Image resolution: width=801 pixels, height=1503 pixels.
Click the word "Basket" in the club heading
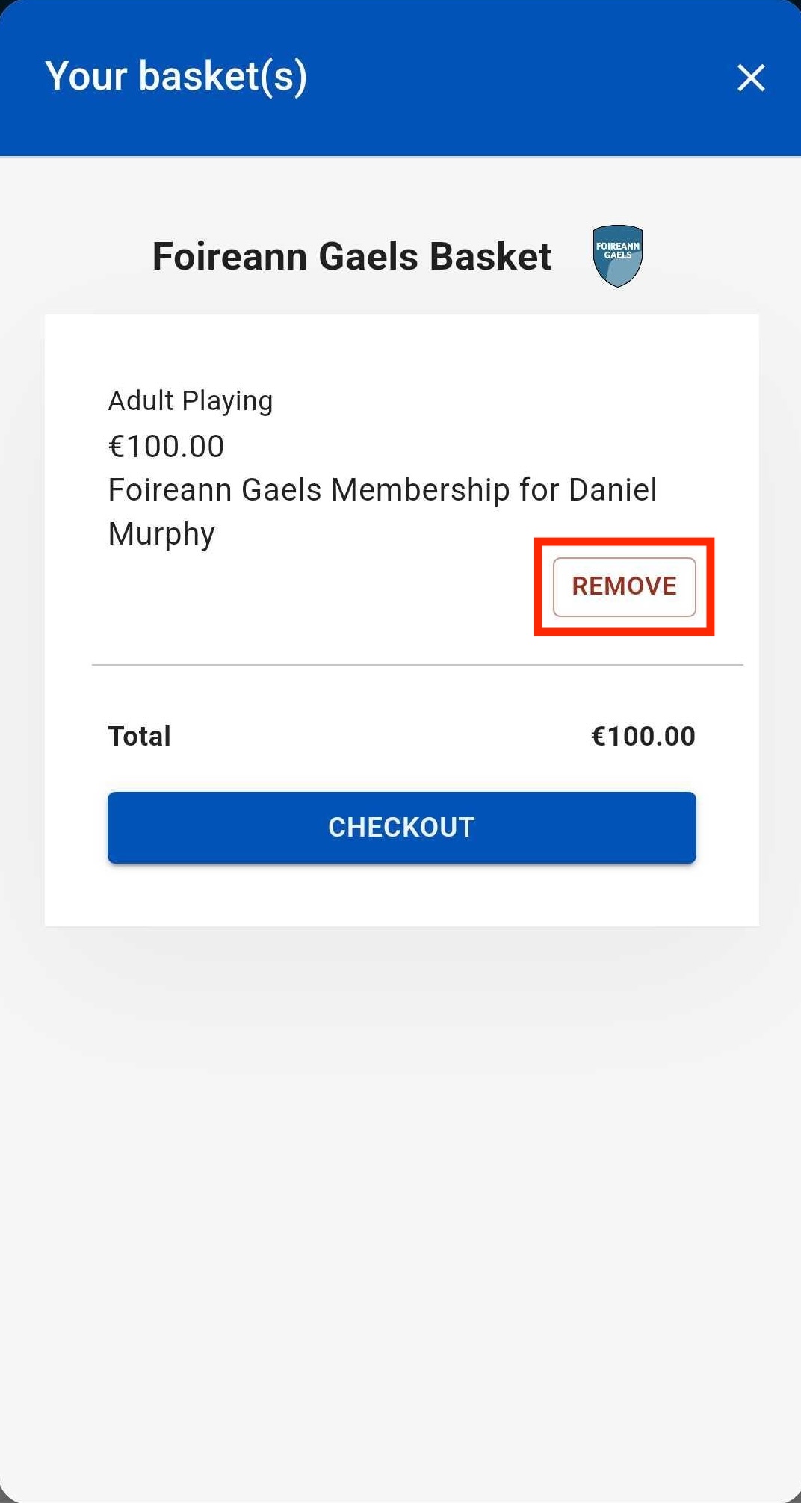(490, 256)
